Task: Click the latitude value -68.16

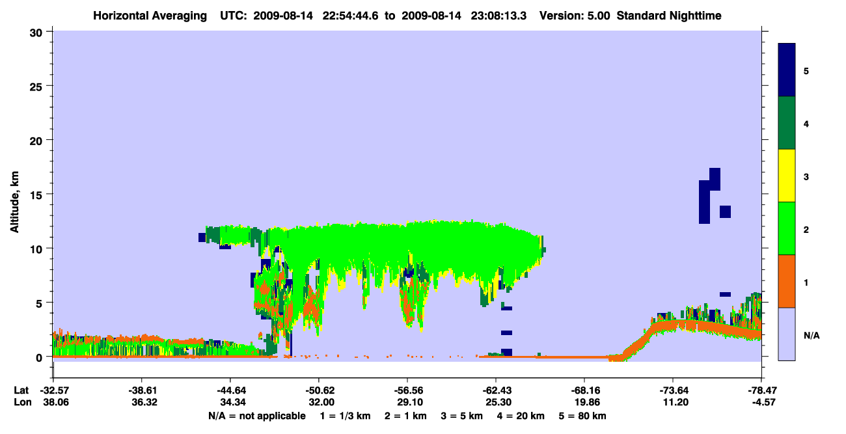Action: [x=584, y=390]
